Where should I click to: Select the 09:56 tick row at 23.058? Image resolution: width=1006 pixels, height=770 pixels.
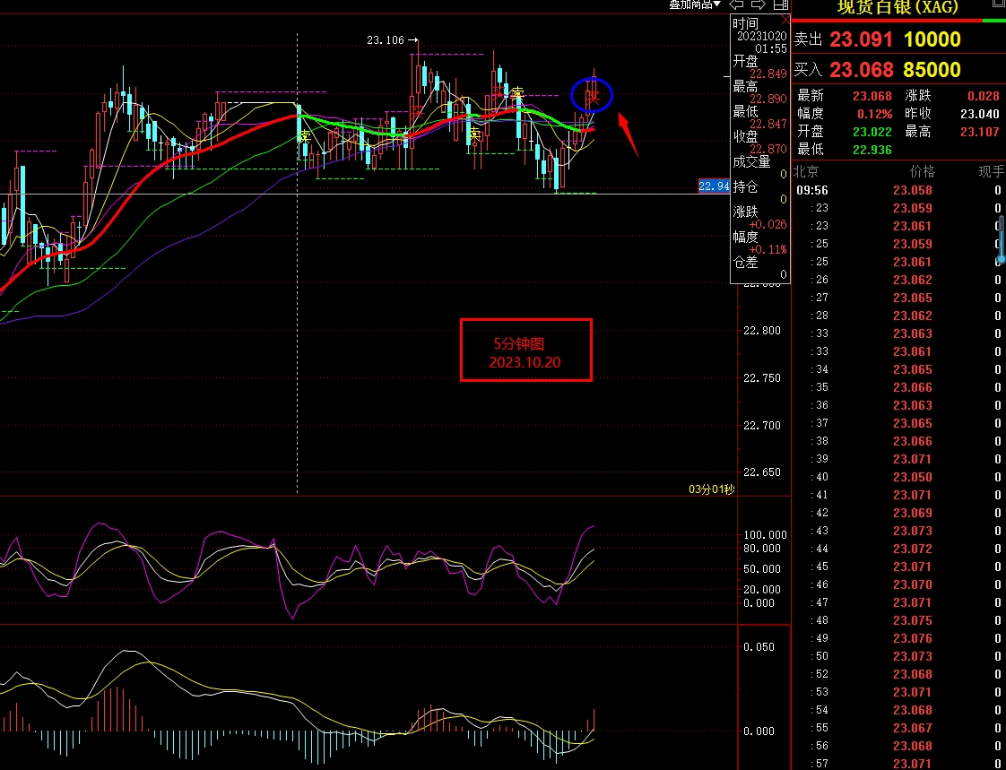tap(897, 190)
